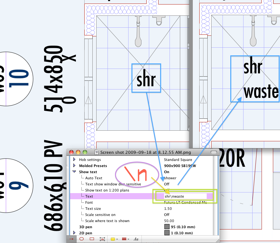Click the 'shr waste' label in right plan
The height and width of the screenshot is (243, 280).
(261, 78)
